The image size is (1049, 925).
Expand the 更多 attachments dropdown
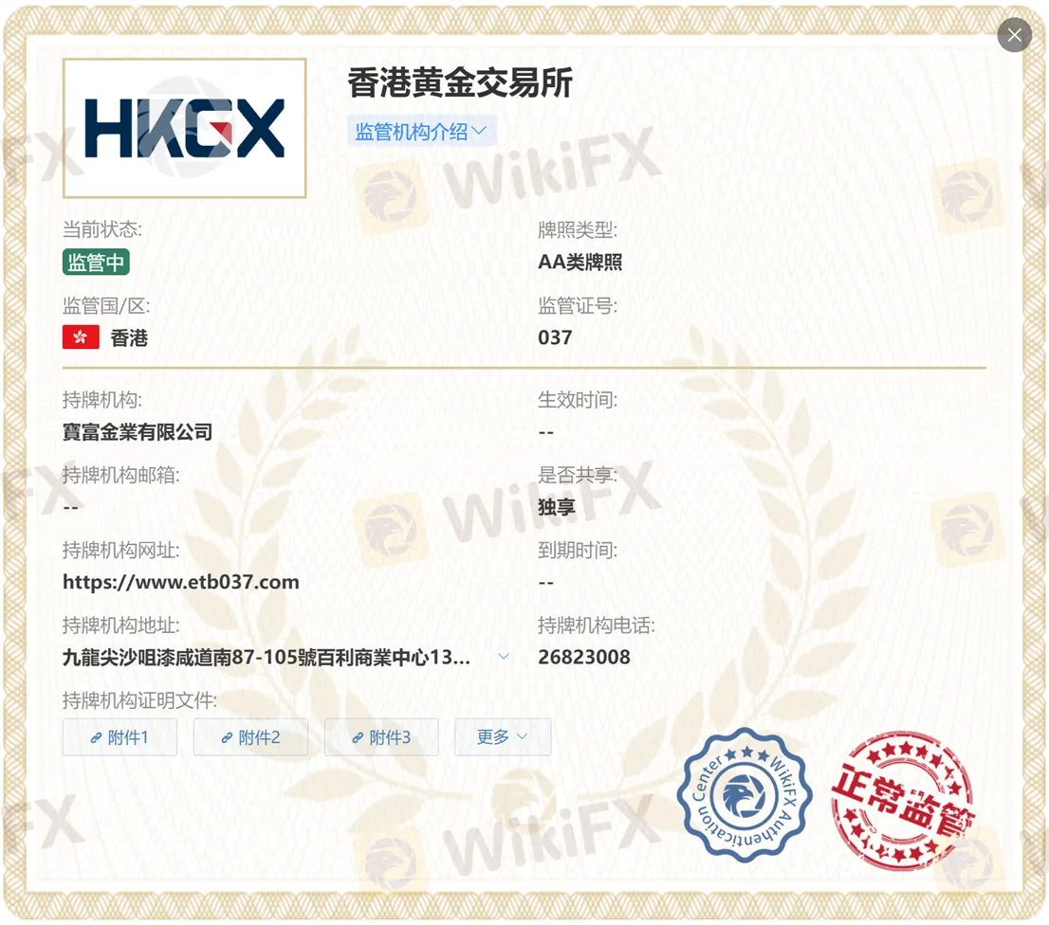(503, 737)
